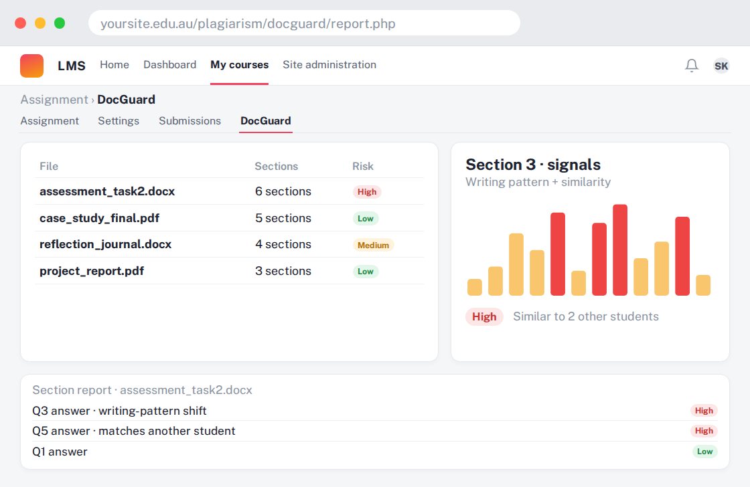Image resolution: width=750 pixels, height=487 pixels.
Task: Open the assessment_task2.docx file row
Action: coord(229,191)
